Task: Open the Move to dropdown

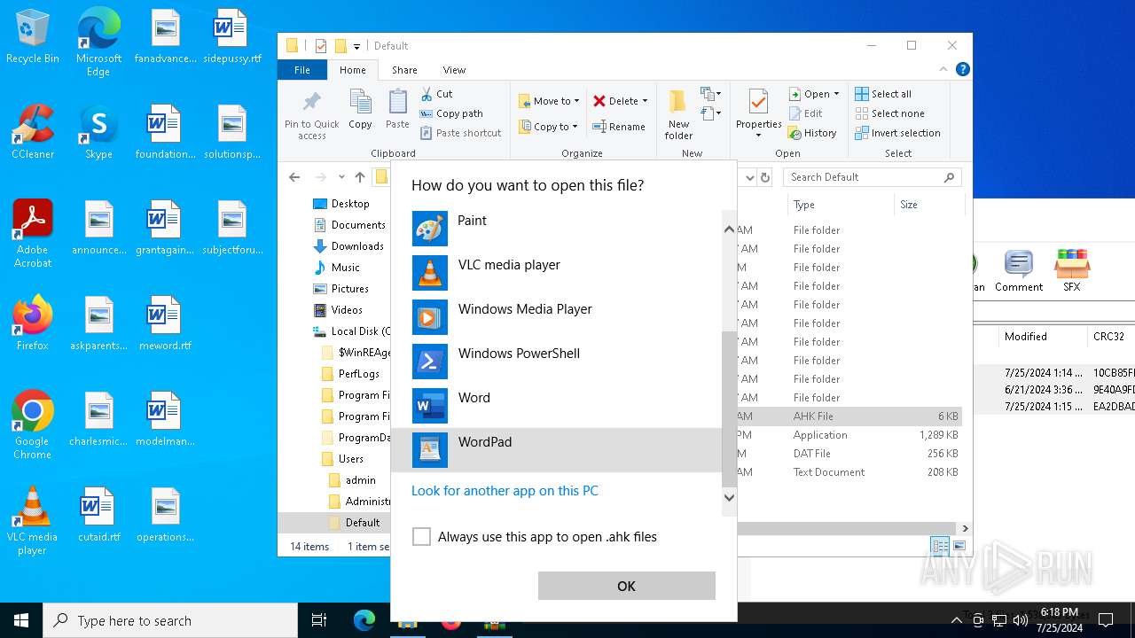Action: (x=549, y=101)
